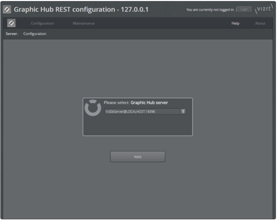The image size is (277, 220).
Task: Click the home logo icon in the navigation bar
Action: (x=11, y=23)
